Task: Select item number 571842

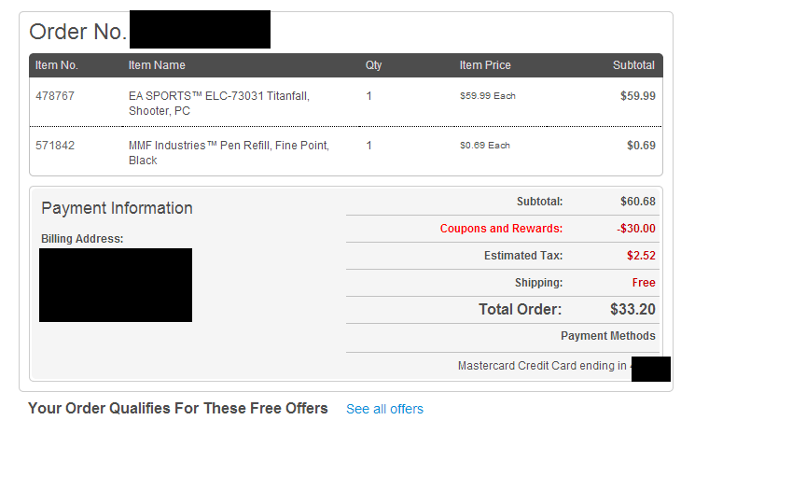Action: pos(55,146)
